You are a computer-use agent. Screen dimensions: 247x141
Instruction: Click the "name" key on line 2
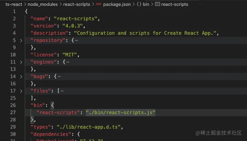tap(39, 19)
